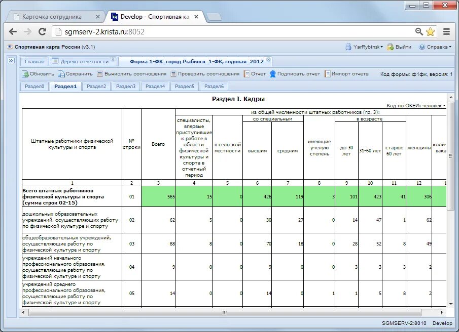Click Импорт отчета toolbar button
The height and width of the screenshot is (332, 459).
tap(346, 74)
